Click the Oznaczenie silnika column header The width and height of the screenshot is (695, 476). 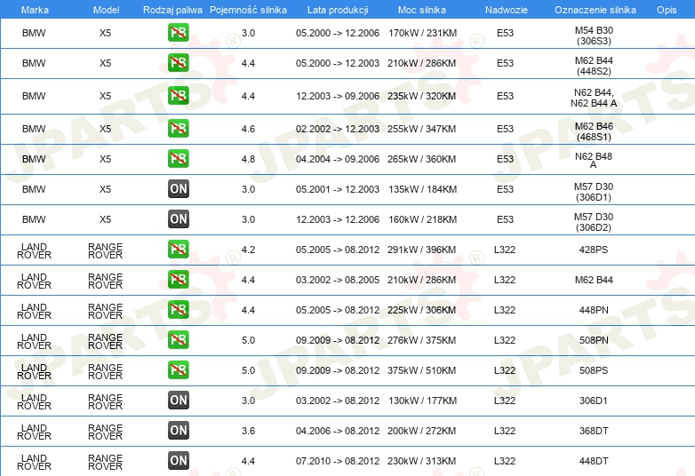click(x=595, y=10)
